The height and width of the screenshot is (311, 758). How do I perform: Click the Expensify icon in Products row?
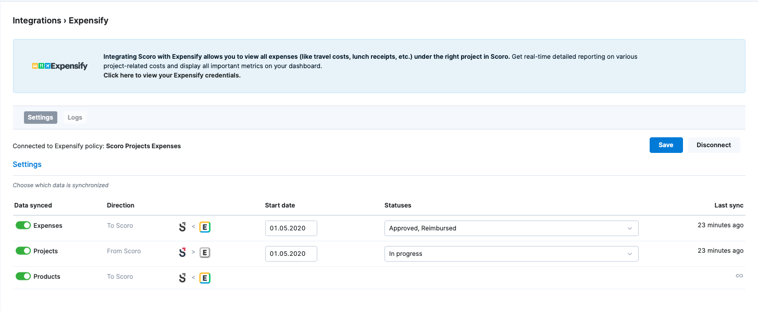[x=205, y=278]
